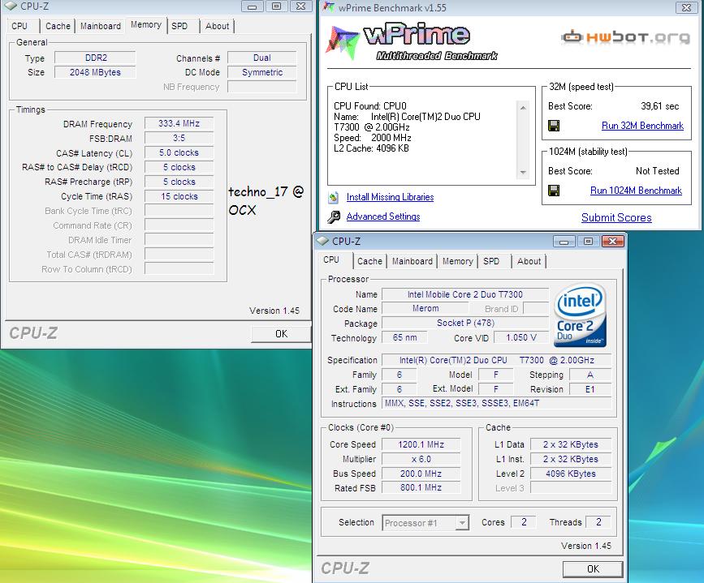Select CPU tab in front CPU-Z window
Viewport: 704px width, 583px height.
(331, 260)
